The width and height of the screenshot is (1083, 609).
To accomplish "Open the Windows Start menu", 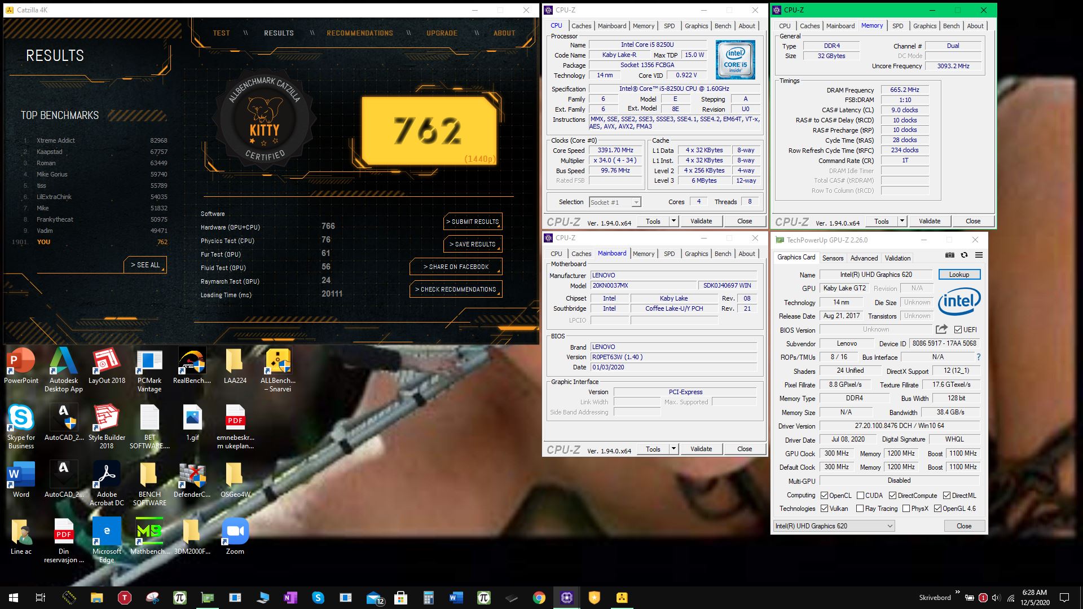I will tap(14, 598).
